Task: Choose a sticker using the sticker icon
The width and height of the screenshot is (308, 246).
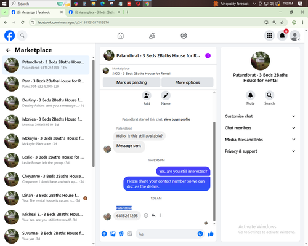Action: (x=121, y=234)
